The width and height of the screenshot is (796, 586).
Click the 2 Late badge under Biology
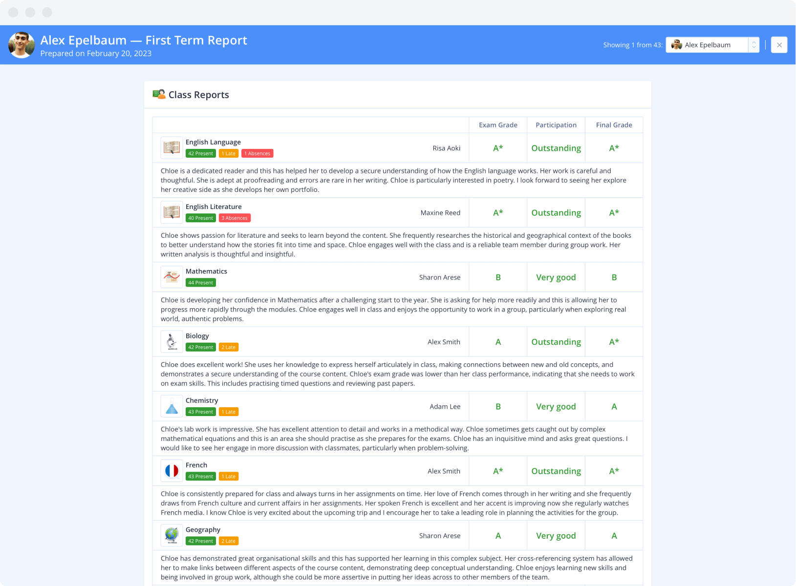228,347
